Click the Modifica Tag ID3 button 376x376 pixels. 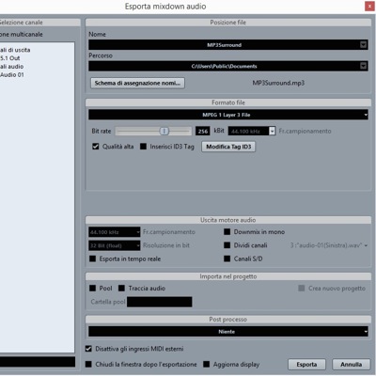pyautogui.click(x=228, y=147)
